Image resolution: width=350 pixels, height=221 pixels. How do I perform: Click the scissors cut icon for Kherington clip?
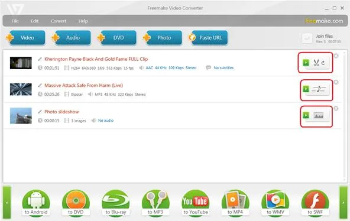click(316, 63)
